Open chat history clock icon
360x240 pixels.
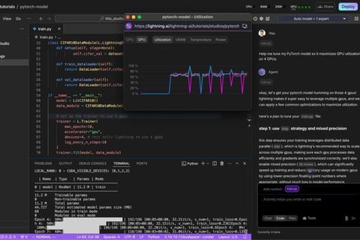pos(255,19)
